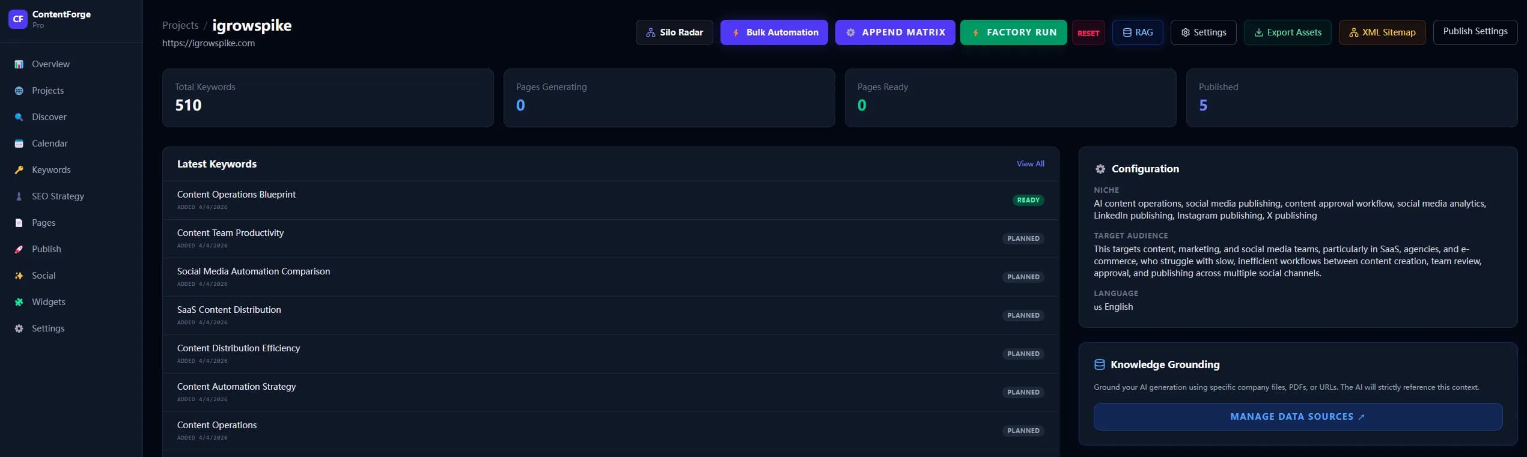Open the Content Operations Blueprint keyword row
This screenshot has height=457, width=1527.
coord(236,195)
